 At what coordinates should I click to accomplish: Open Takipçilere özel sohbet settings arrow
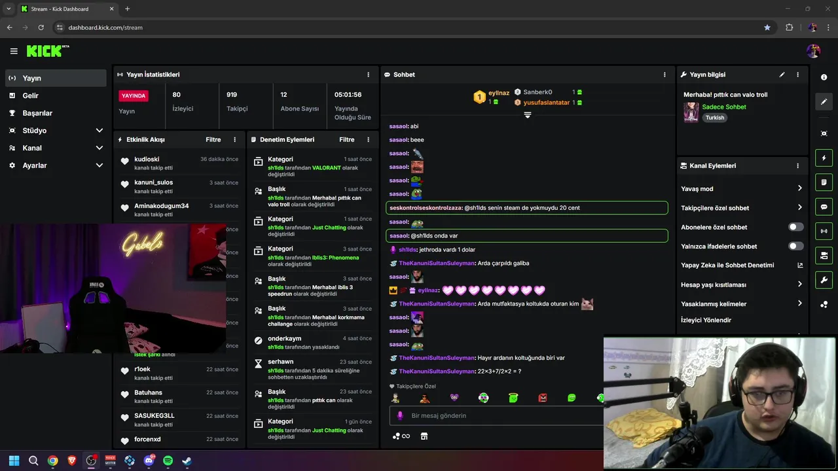(799, 207)
